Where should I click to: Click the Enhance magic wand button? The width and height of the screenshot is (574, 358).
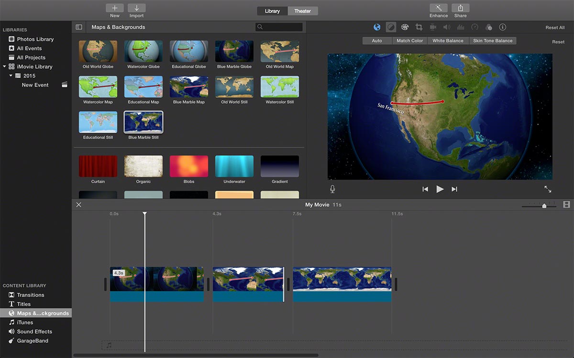point(439,8)
